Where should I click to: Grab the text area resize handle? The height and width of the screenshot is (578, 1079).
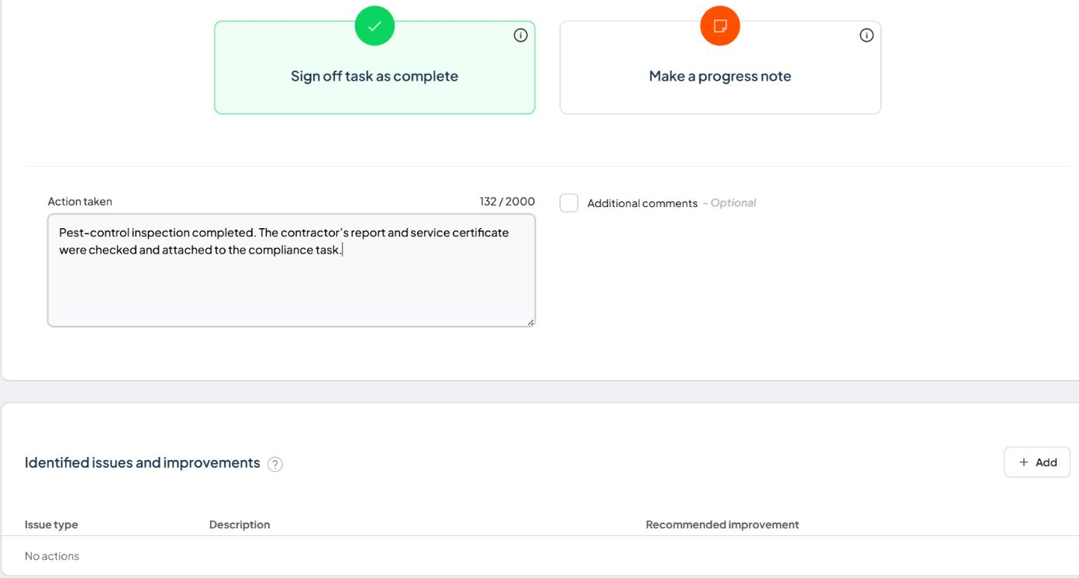(530, 322)
